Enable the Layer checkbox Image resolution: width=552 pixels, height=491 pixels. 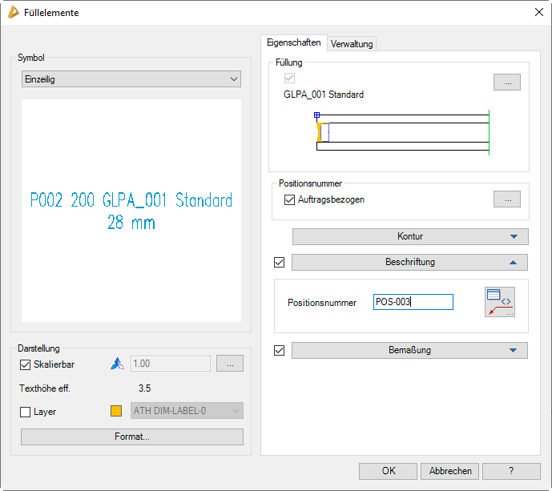(x=25, y=412)
